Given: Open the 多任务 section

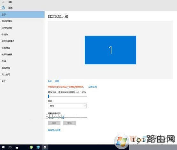Looking at the screenshot, I should tap(22, 34).
